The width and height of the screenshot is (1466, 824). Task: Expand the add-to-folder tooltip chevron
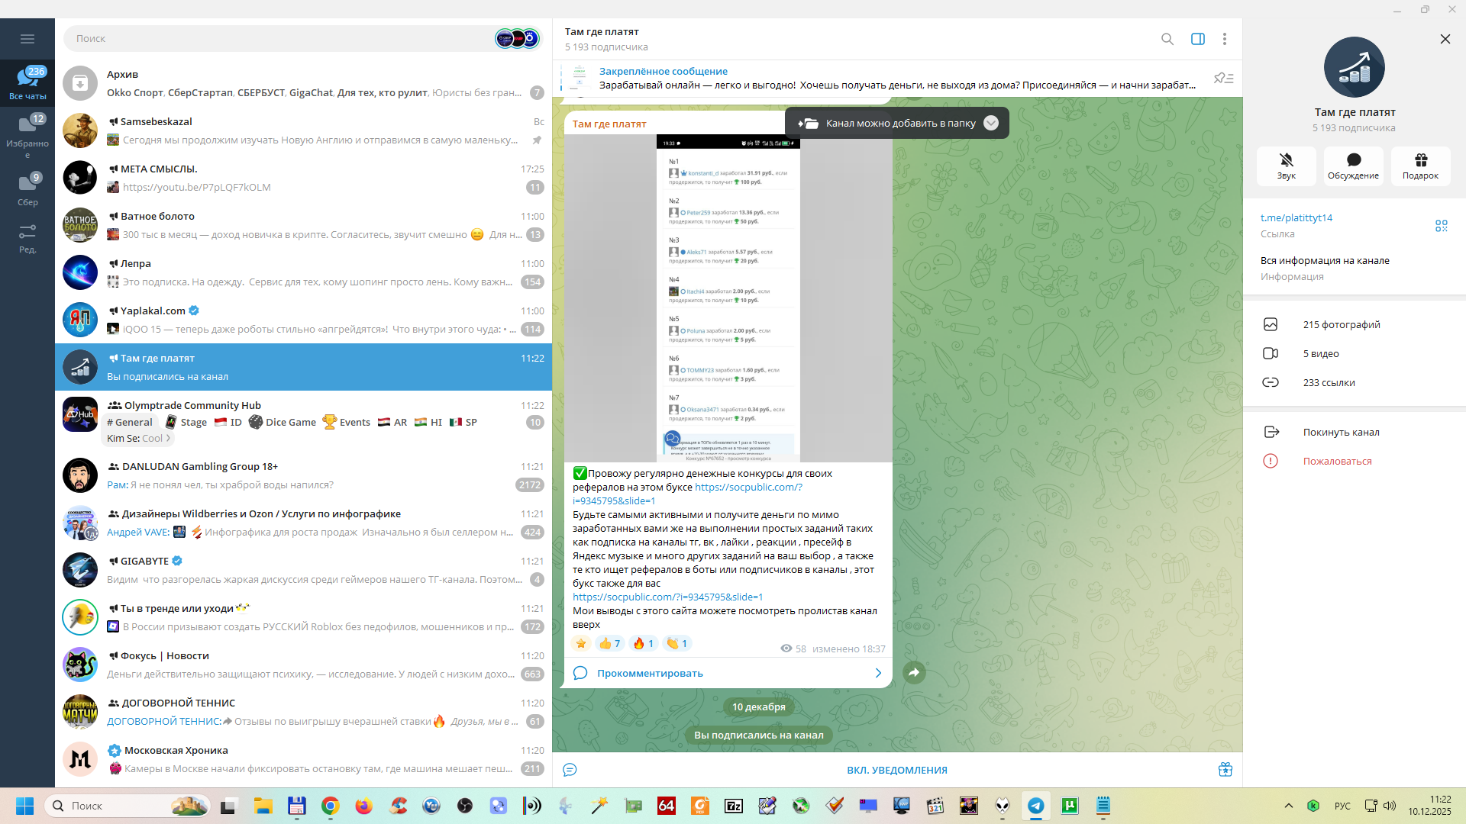[x=990, y=124]
